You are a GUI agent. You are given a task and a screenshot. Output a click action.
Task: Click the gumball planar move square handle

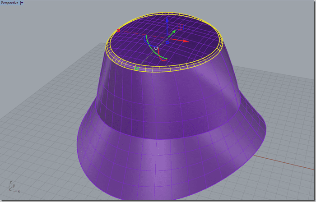tap(181, 28)
